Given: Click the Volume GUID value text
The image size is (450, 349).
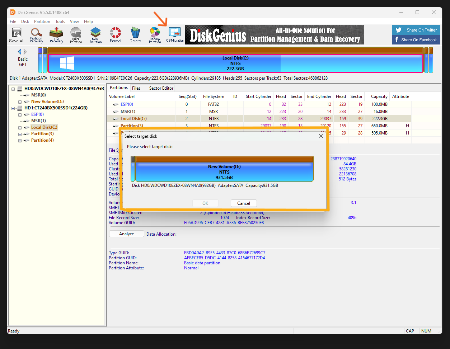Looking at the screenshot, I should [224, 223].
